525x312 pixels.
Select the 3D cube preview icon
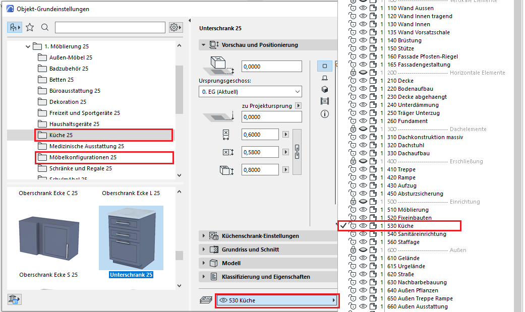coord(325,89)
